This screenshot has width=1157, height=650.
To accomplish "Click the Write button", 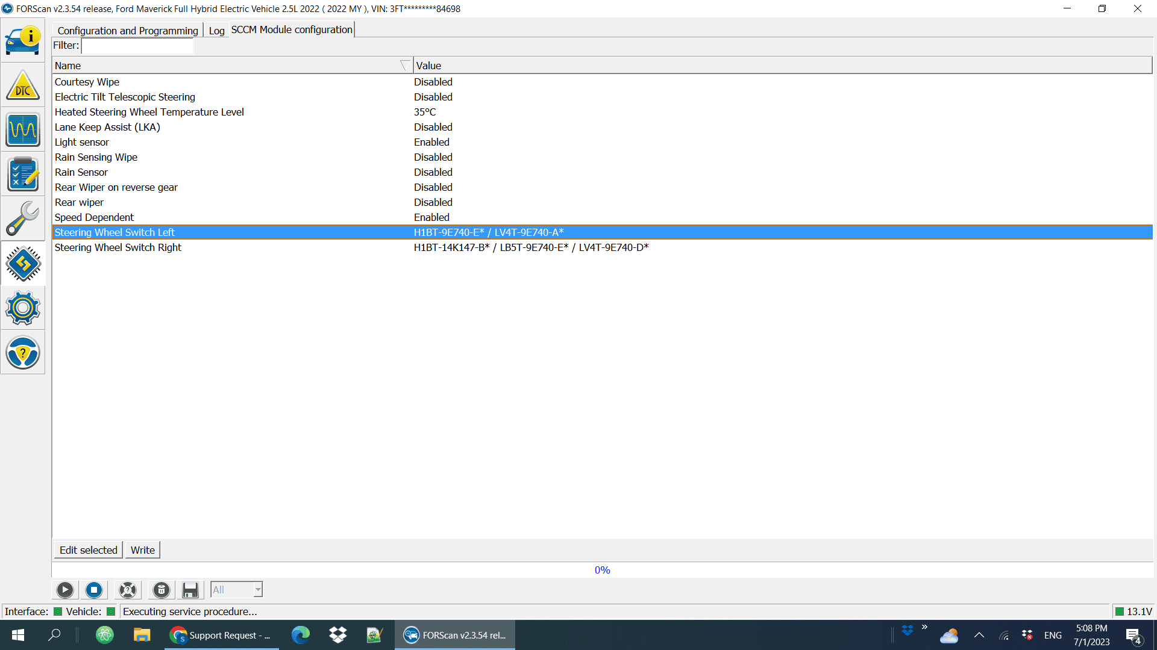I will tap(143, 550).
